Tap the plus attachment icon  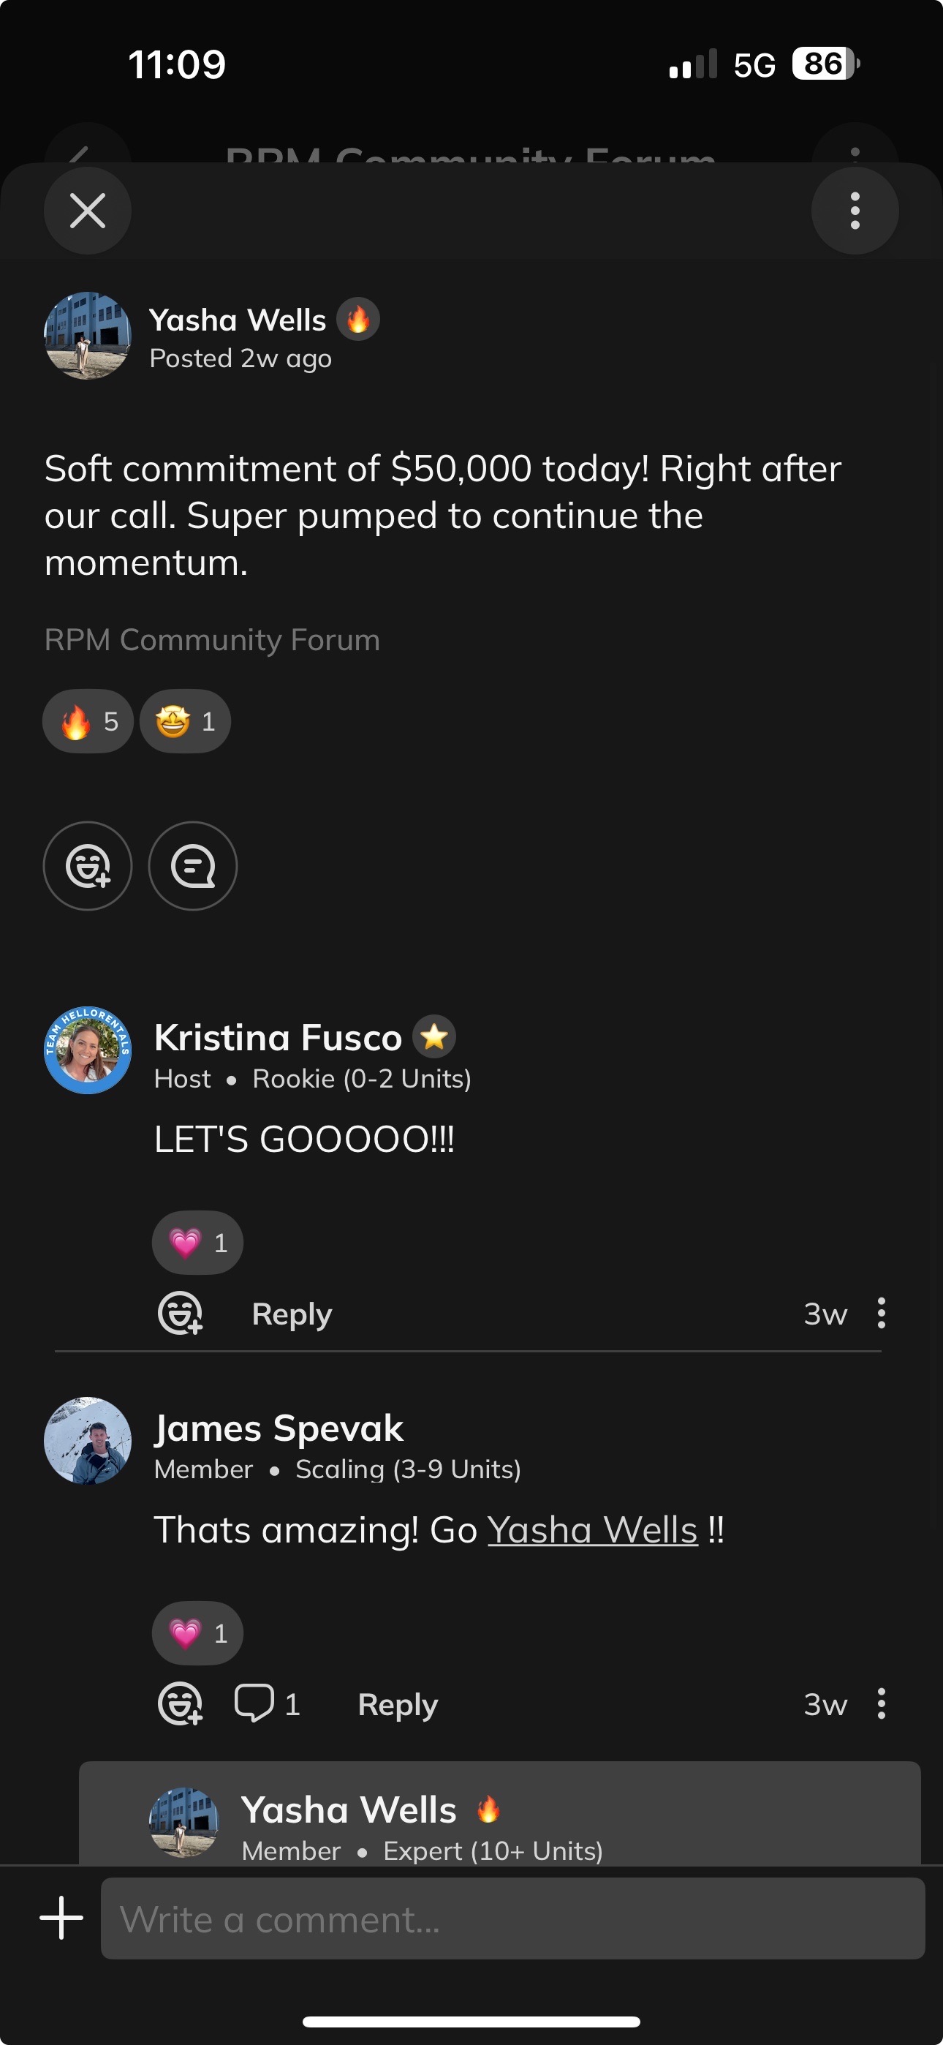coord(61,1918)
